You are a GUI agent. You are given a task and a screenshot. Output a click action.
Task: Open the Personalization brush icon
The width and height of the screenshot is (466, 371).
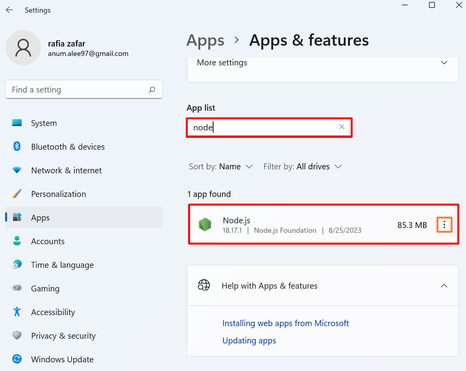click(17, 193)
